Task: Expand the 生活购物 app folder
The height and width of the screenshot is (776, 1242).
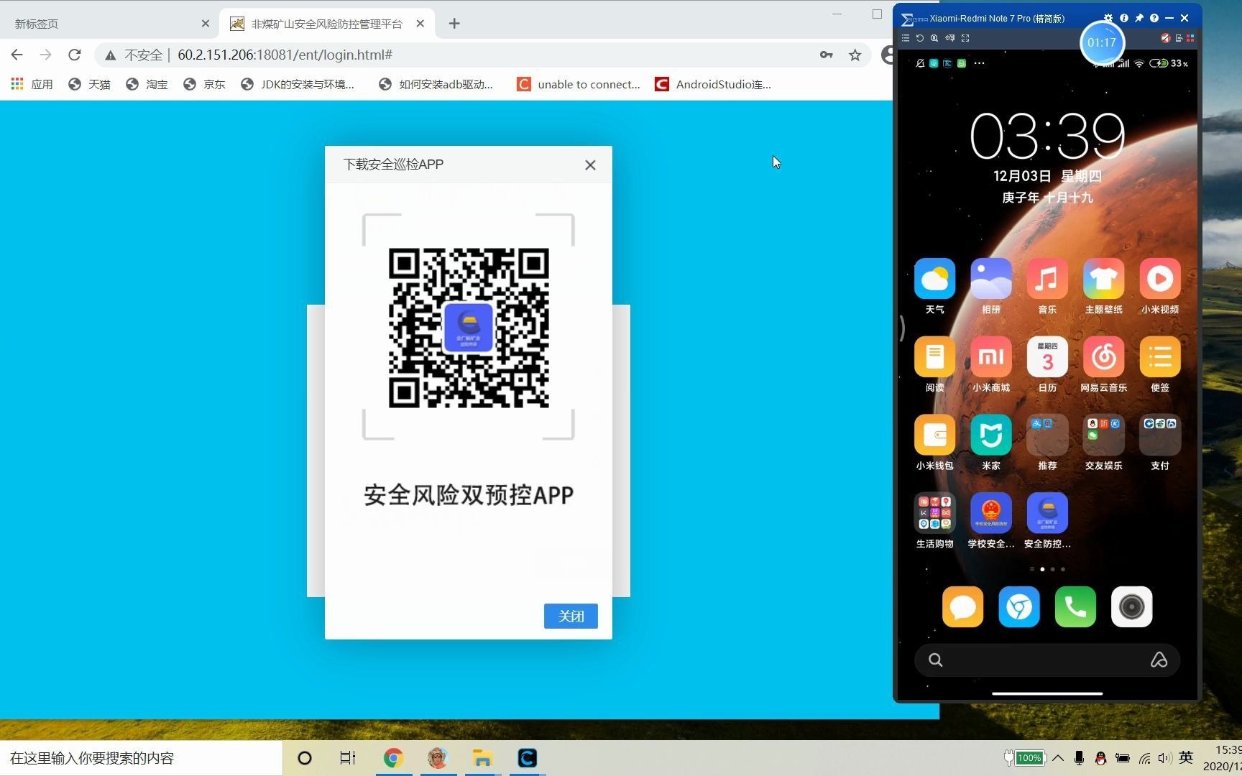Action: (934, 513)
